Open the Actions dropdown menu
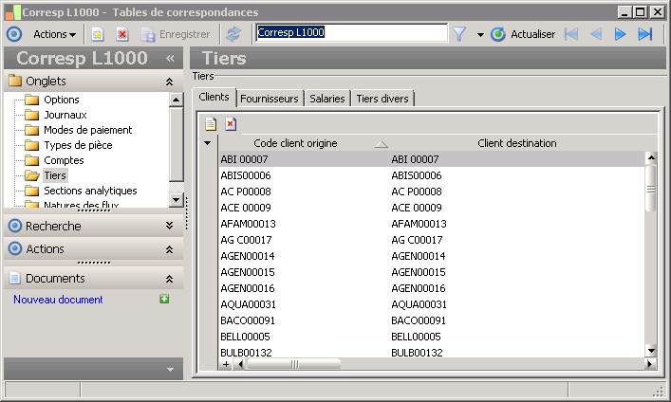Image resolution: width=671 pixels, height=402 pixels. [54, 34]
